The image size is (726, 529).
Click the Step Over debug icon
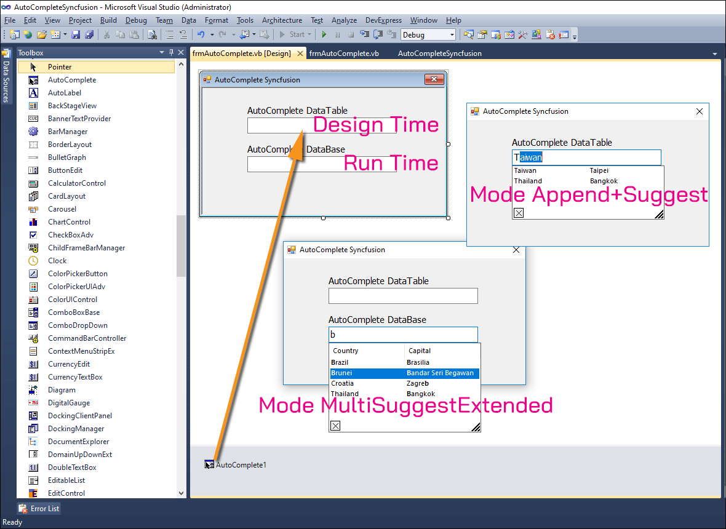(378, 34)
